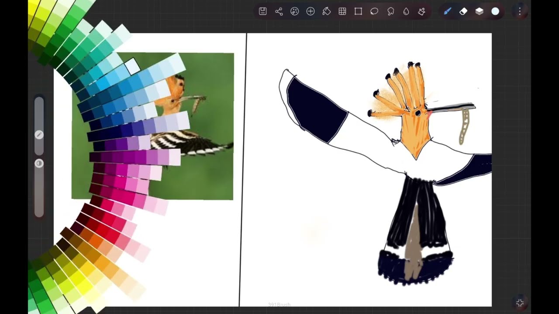The width and height of the screenshot is (559, 314).
Task: Tap the sparkle icon in bottom corner
Action: point(520,303)
